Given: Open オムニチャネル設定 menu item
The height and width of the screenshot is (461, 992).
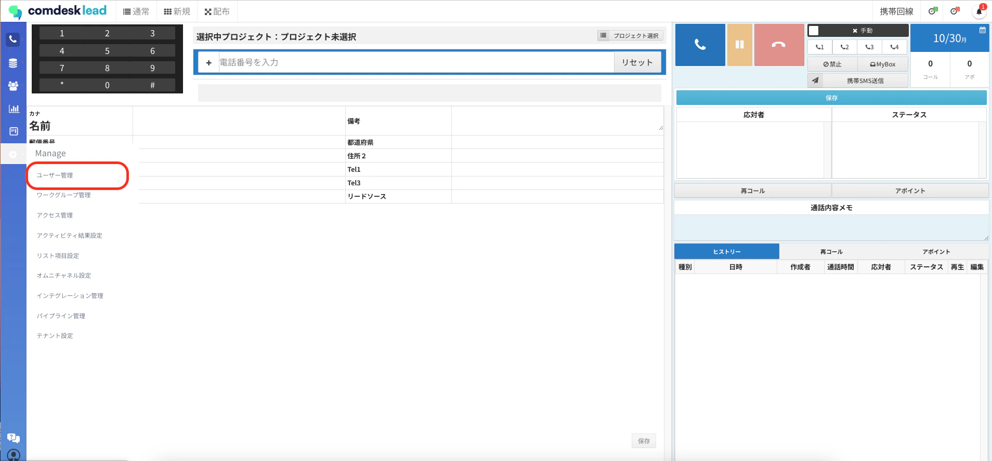Looking at the screenshot, I should click(63, 276).
